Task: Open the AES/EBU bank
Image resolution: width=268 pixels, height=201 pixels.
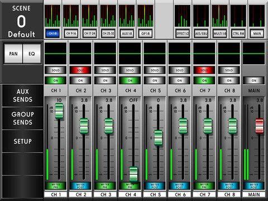Action: (x=201, y=33)
